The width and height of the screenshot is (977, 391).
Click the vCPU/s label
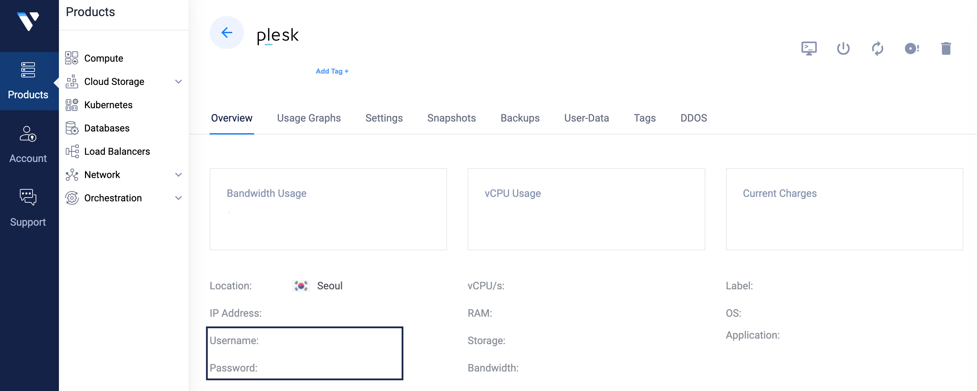tap(486, 286)
